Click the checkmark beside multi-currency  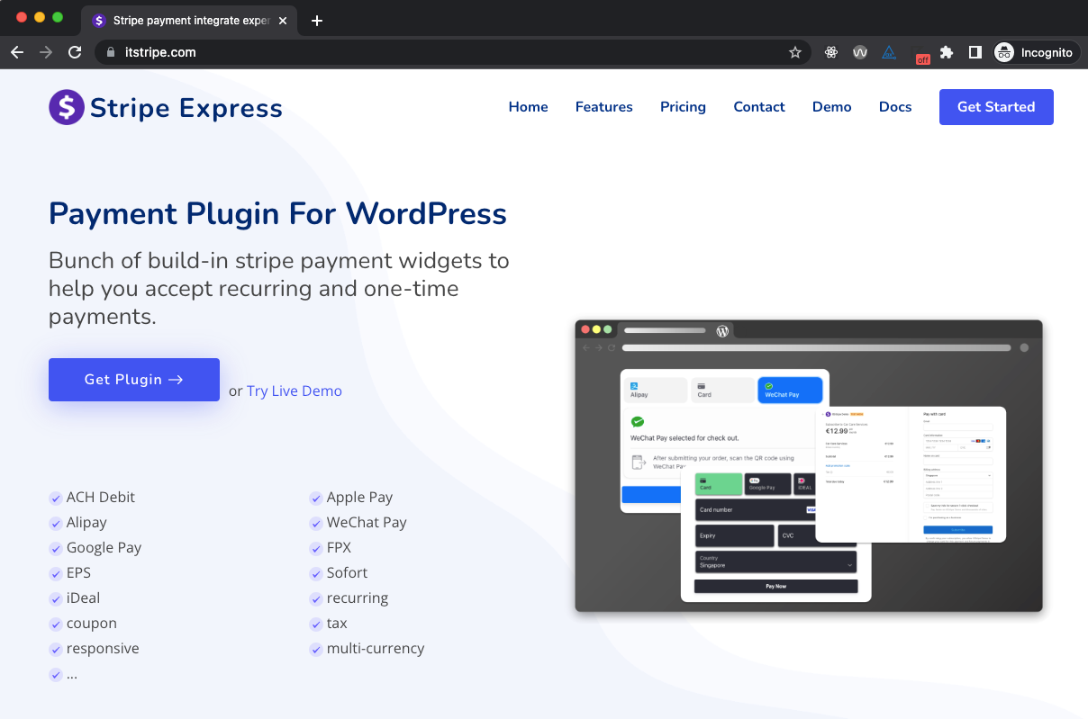(x=316, y=649)
